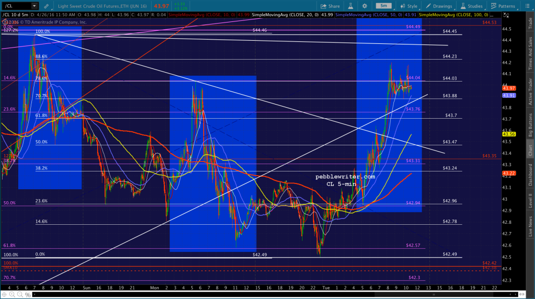Click the Mon date marker on time axis
The height and width of the screenshot is (299, 535).
click(x=155, y=287)
